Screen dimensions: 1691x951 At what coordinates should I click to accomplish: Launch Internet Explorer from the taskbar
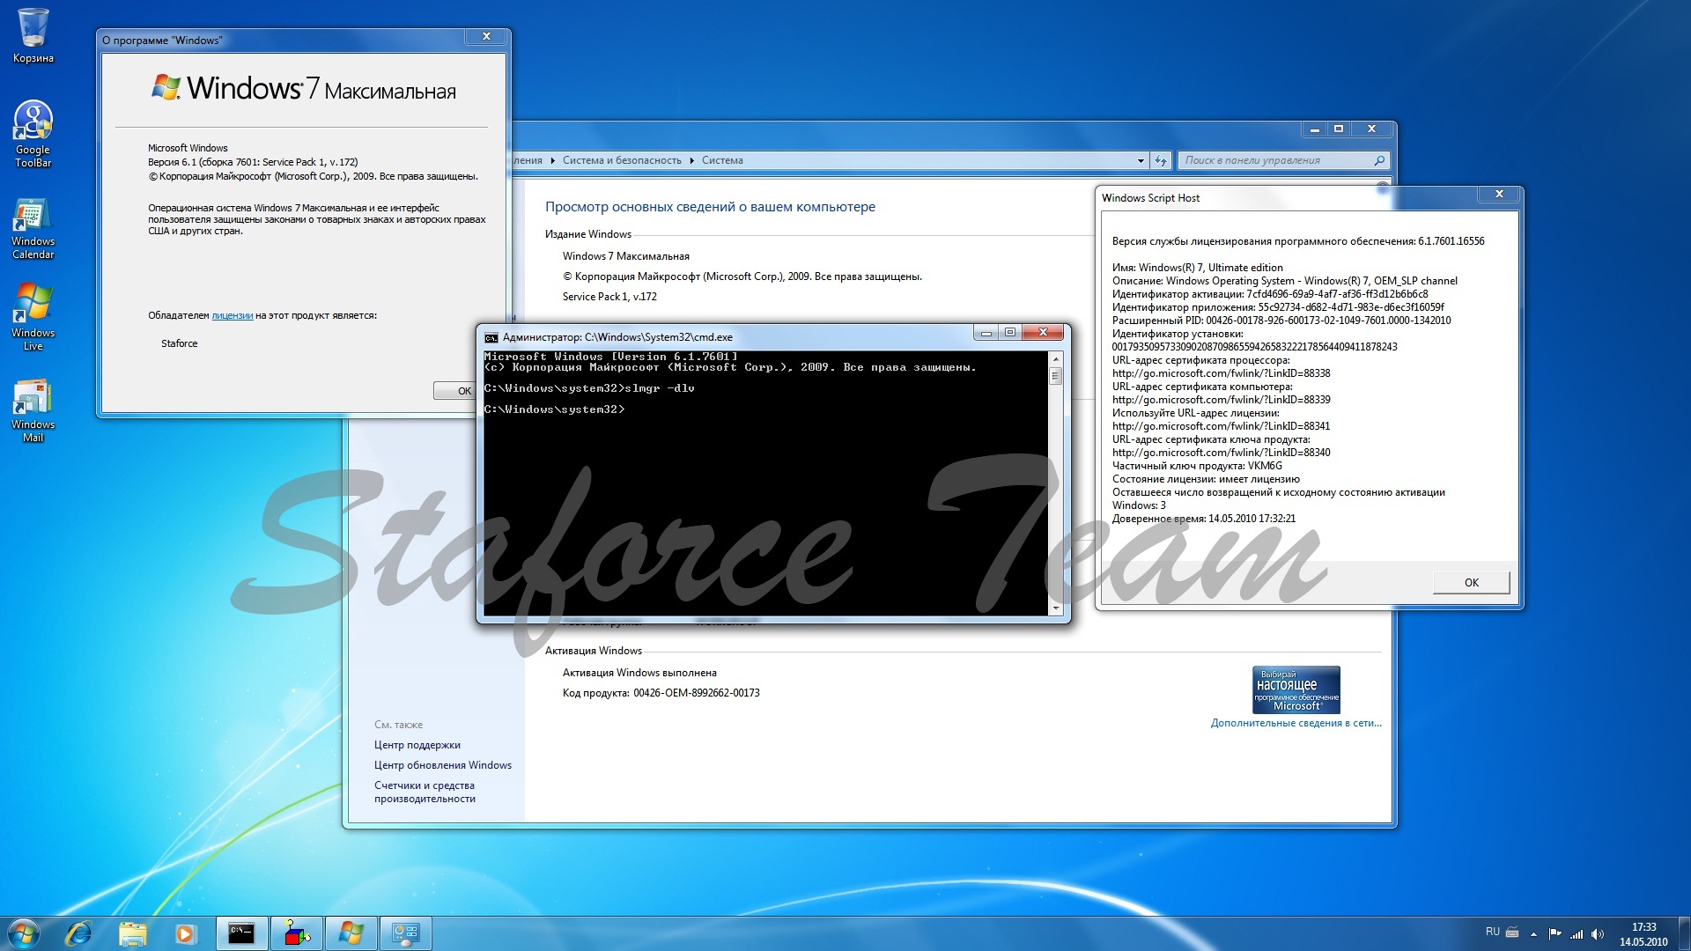click(79, 933)
